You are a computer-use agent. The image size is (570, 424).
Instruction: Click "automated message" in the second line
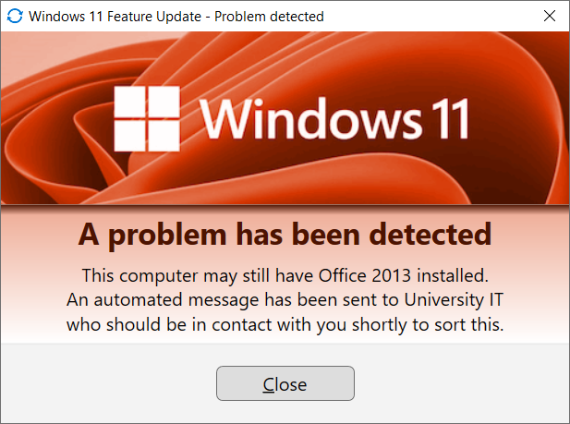[x=155, y=299]
